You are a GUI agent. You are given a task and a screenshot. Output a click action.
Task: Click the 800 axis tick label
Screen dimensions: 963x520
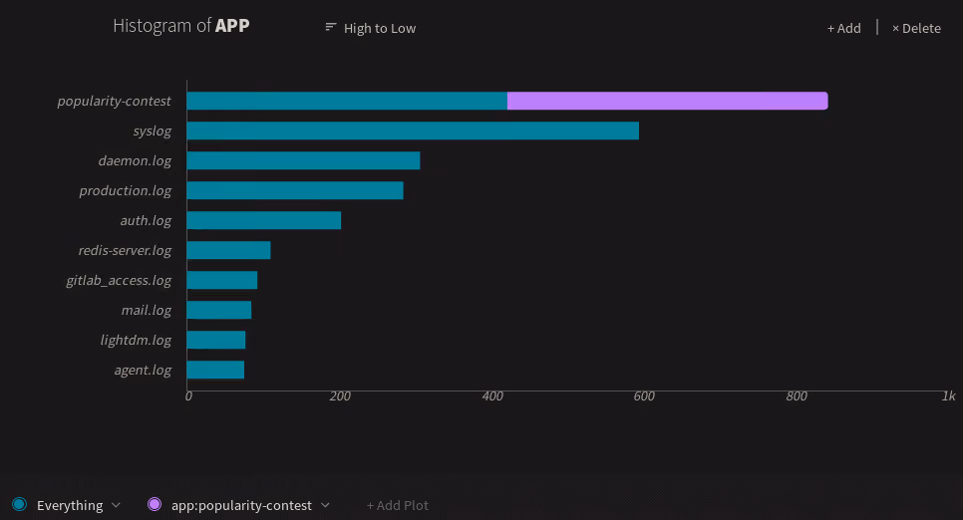pos(797,396)
